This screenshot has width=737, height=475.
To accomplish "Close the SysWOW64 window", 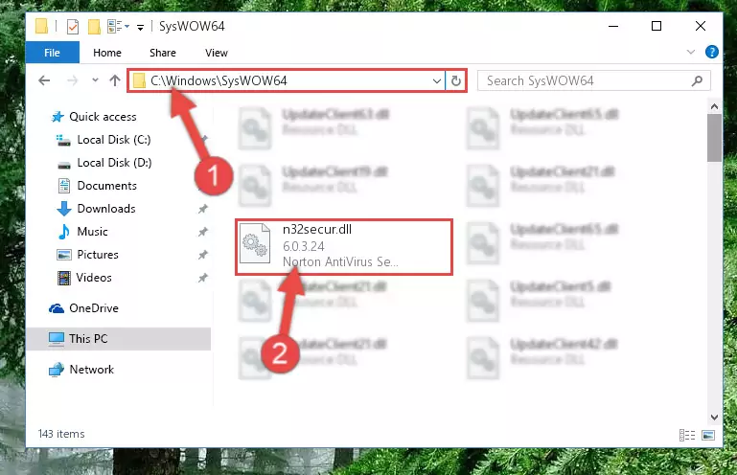I will pyautogui.click(x=701, y=26).
